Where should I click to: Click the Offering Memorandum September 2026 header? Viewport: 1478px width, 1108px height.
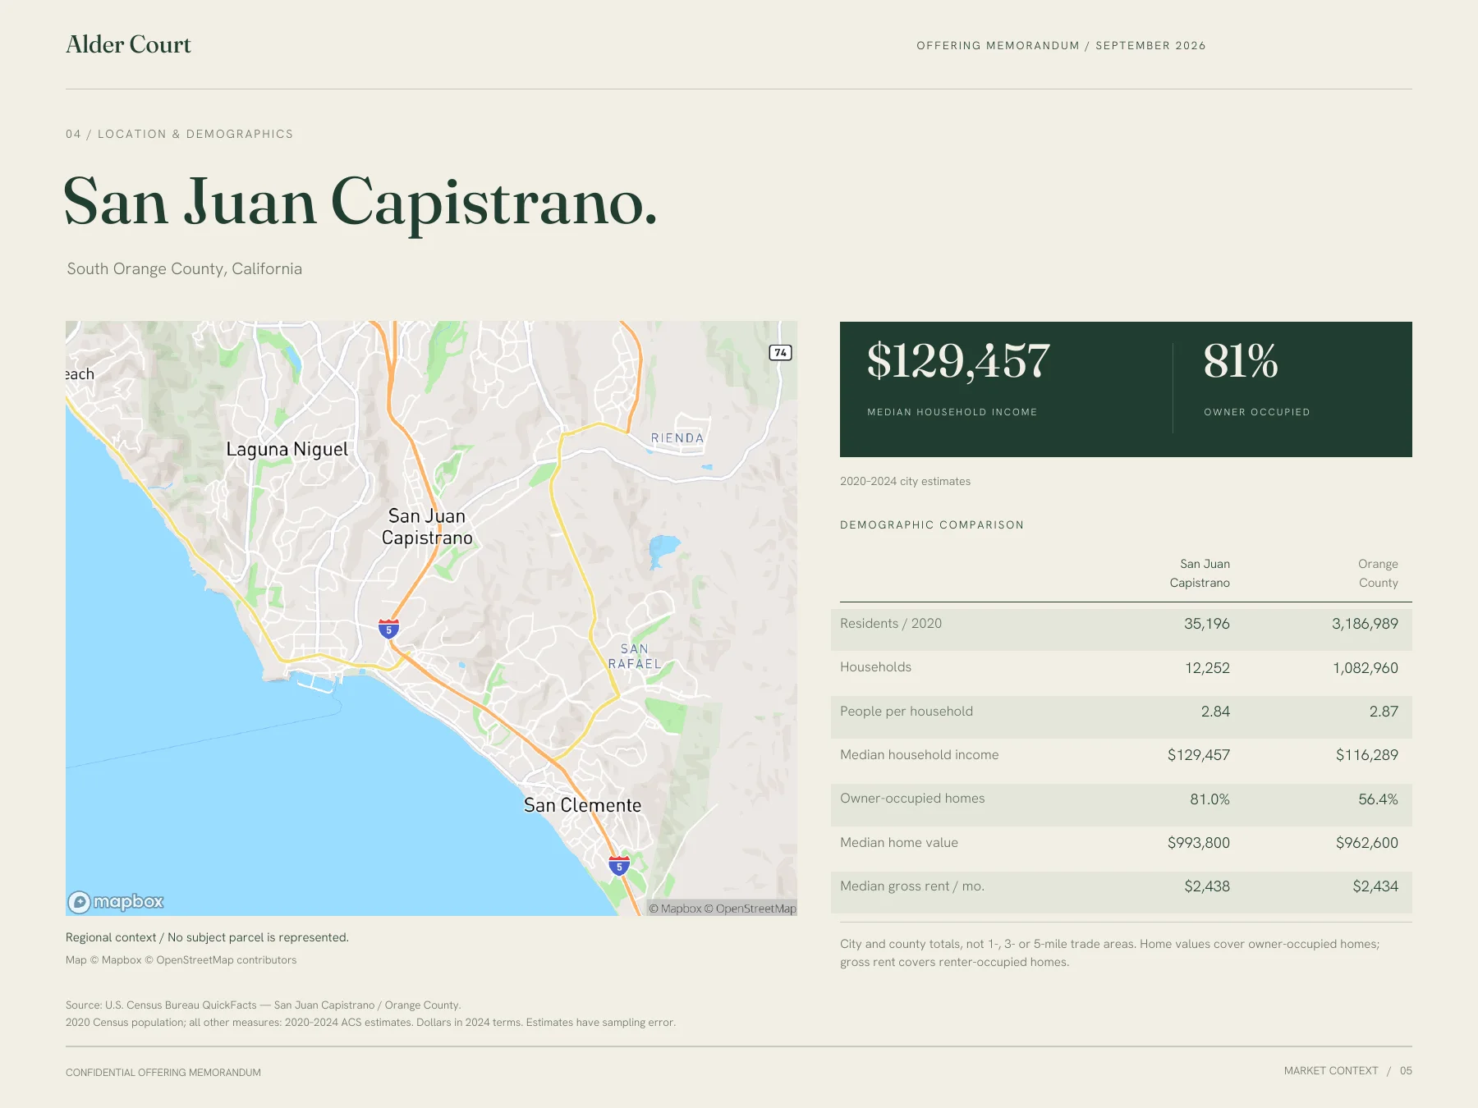pos(1061,46)
